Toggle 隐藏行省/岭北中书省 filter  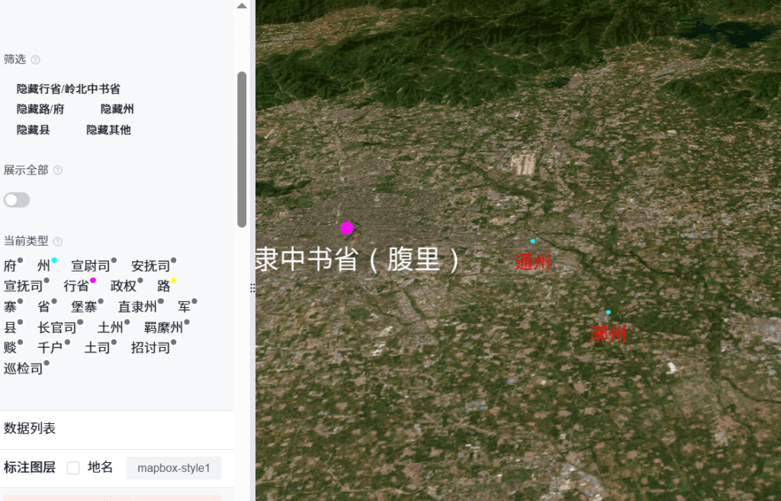tap(68, 89)
